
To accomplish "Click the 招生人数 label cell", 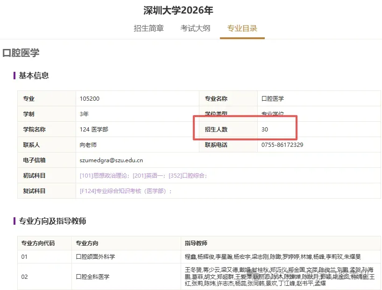I will [x=228, y=129].
